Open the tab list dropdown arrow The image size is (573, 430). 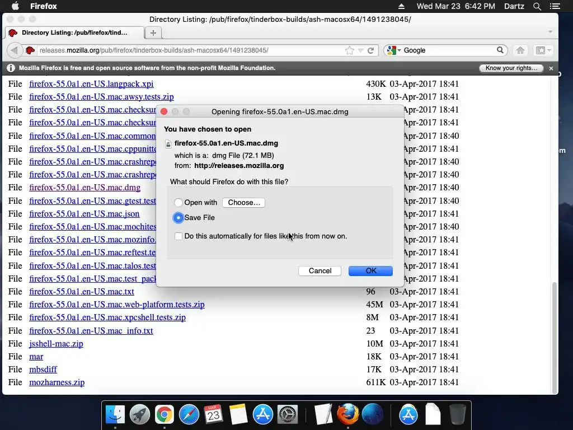pos(550,32)
